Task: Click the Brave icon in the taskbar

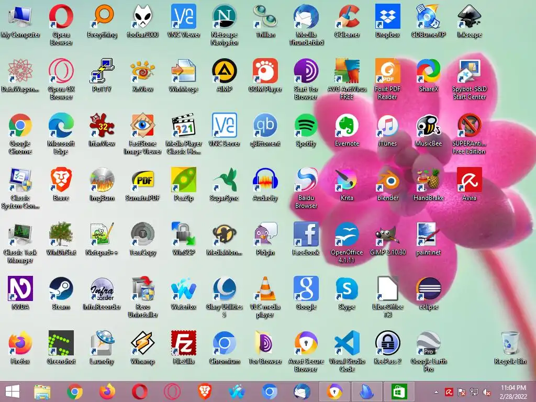Action: (205, 392)
